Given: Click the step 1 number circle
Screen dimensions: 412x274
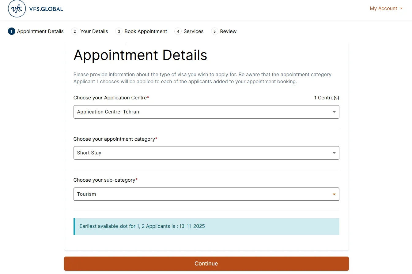Looking at the screenshot, I should click(x=12, y=31).
